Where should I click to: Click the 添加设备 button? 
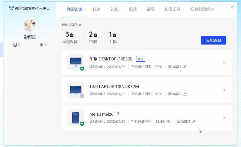pyautogui.click(x=214, y=40)
